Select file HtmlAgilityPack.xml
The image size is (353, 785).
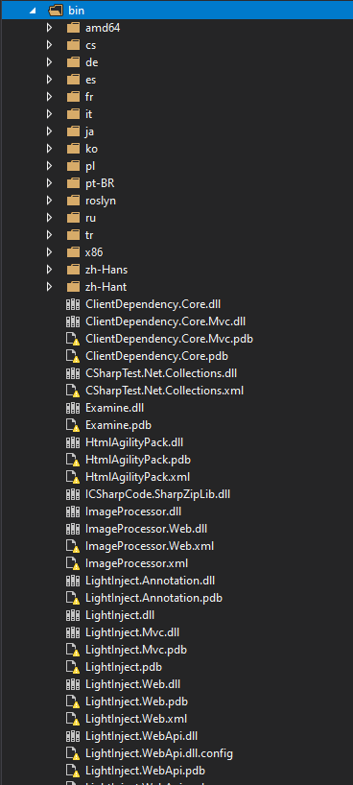click(x=137, y=477)
